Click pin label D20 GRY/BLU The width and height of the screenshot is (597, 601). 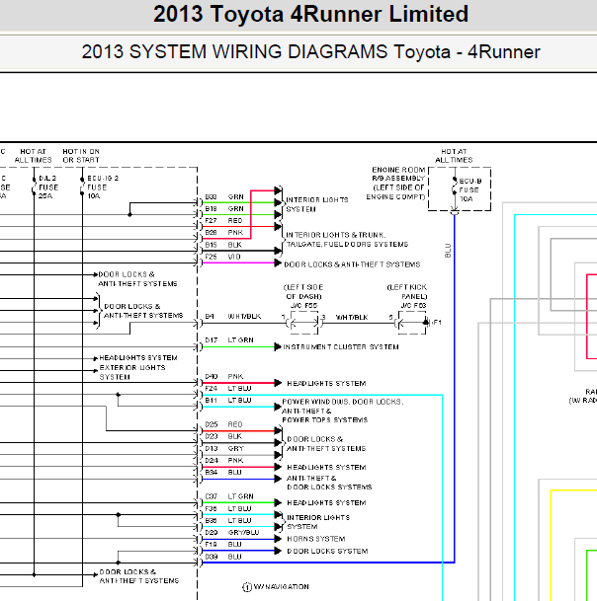coord(232,532)
